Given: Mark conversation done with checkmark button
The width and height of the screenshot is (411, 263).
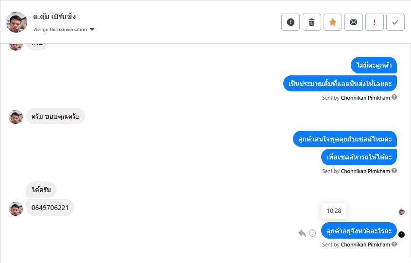Looking at the screenshot, I should point(395,22).
